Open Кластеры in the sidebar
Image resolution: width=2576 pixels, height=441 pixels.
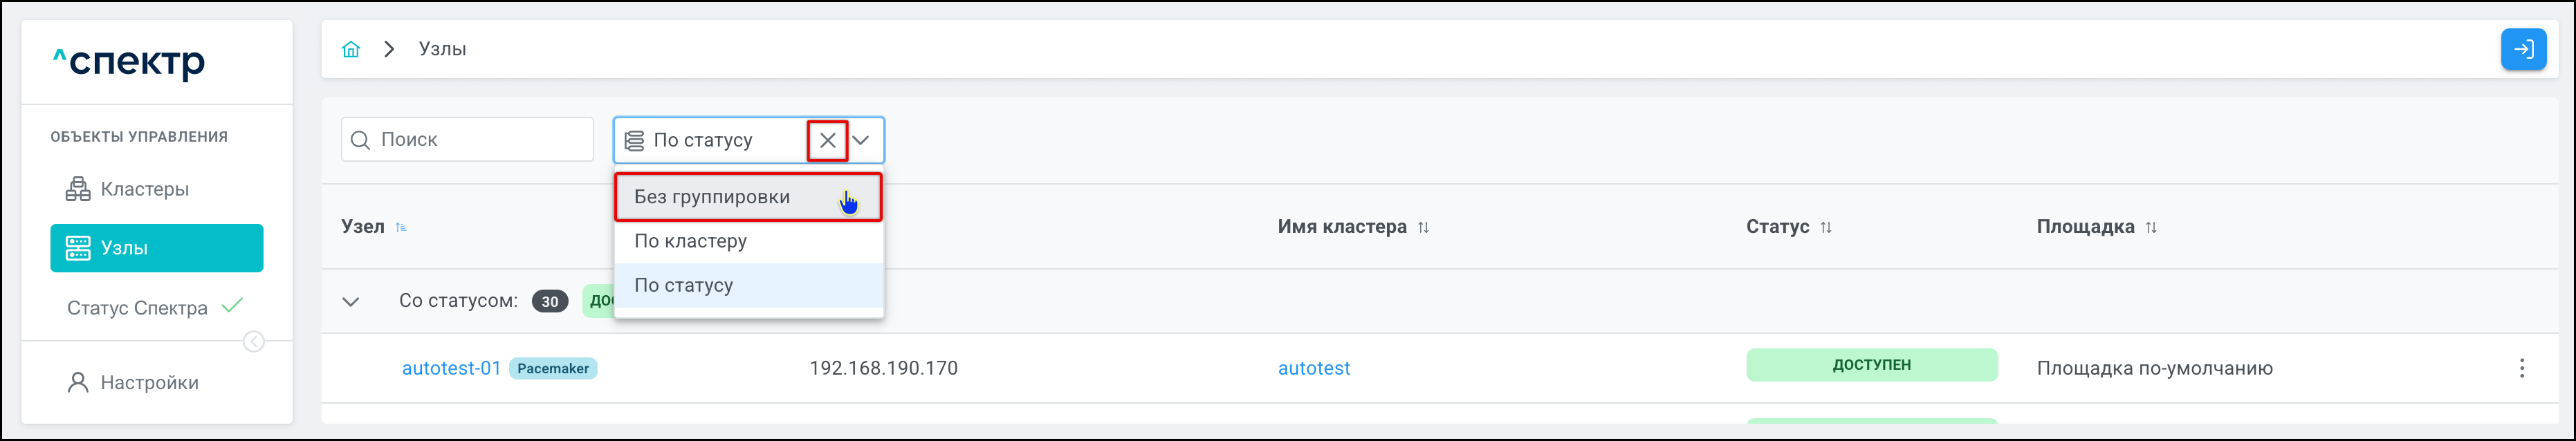pyautogui.click(x=144, y=189)
